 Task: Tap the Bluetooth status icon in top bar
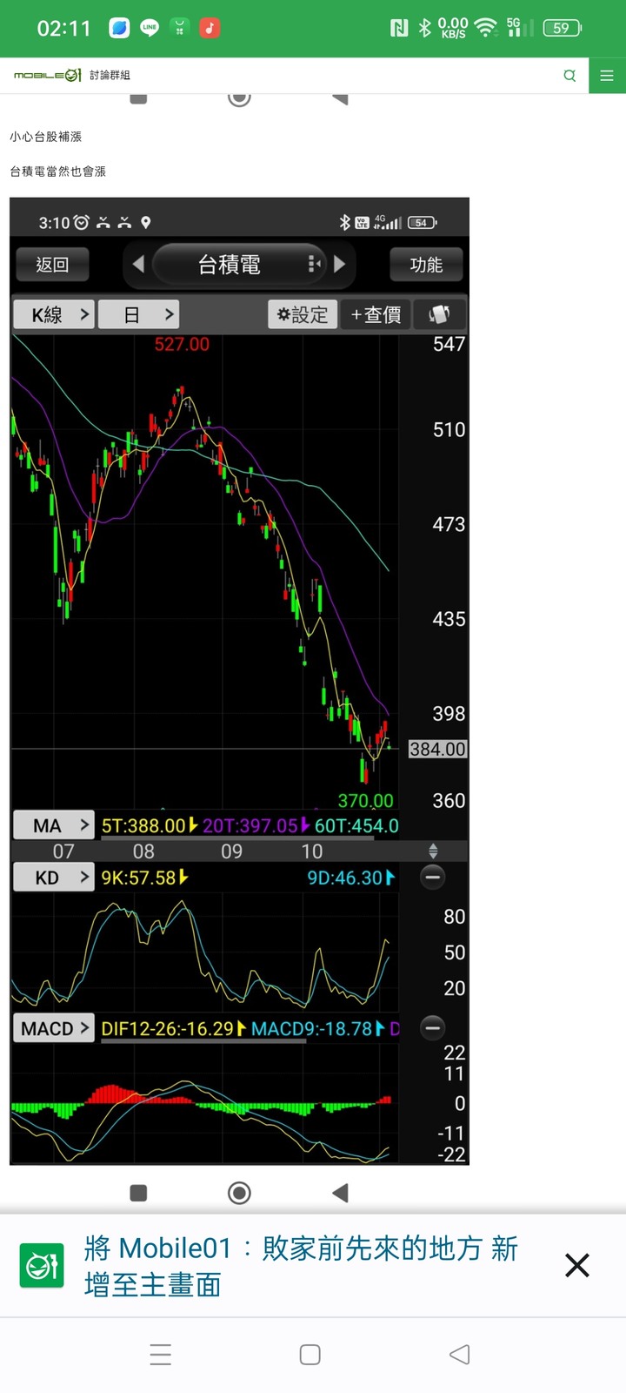[424, 28]
